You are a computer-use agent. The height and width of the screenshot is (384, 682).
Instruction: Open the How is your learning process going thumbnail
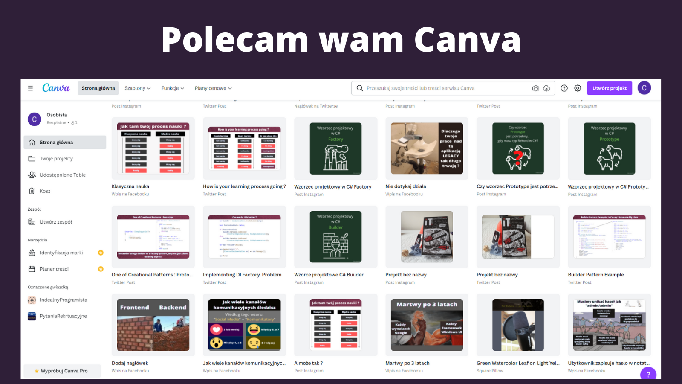(245, 148)
